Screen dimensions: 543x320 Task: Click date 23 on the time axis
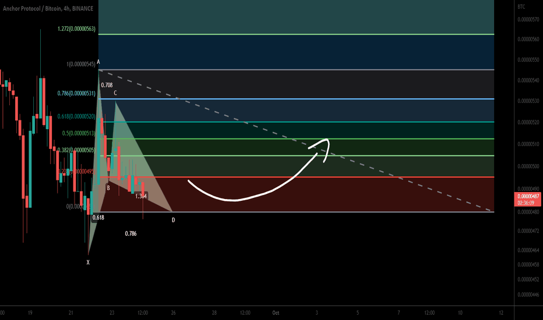(112, 313)
